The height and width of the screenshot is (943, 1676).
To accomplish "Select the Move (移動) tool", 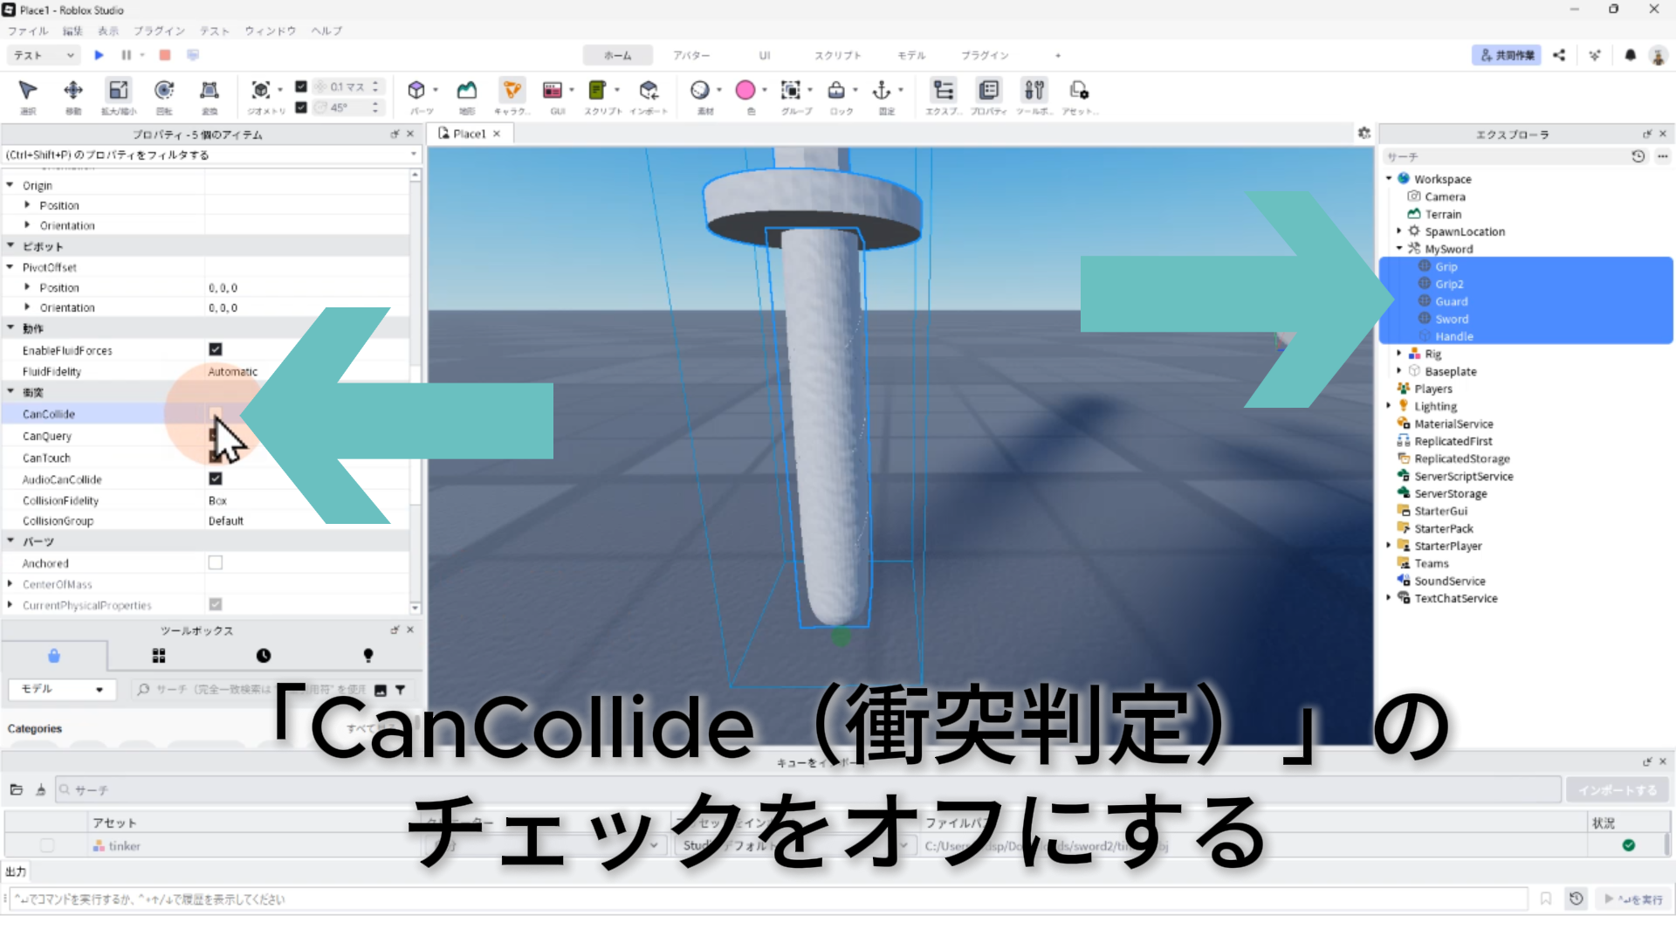I will pos(73,91).
